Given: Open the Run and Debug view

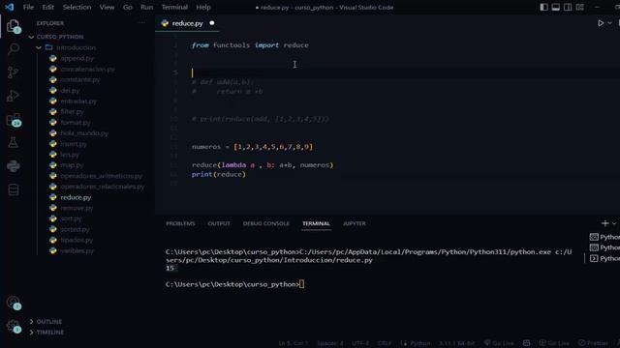Looking at the screenshot, I should [13, 96].
